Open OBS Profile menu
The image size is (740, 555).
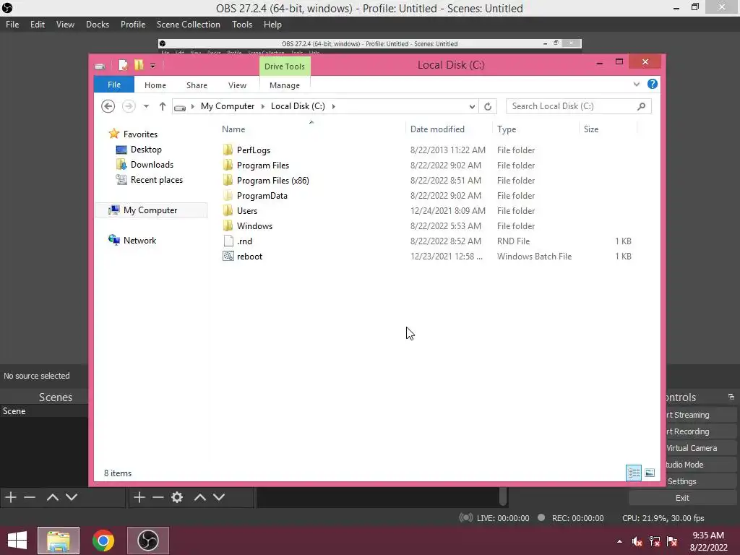(x=133, y=25)
